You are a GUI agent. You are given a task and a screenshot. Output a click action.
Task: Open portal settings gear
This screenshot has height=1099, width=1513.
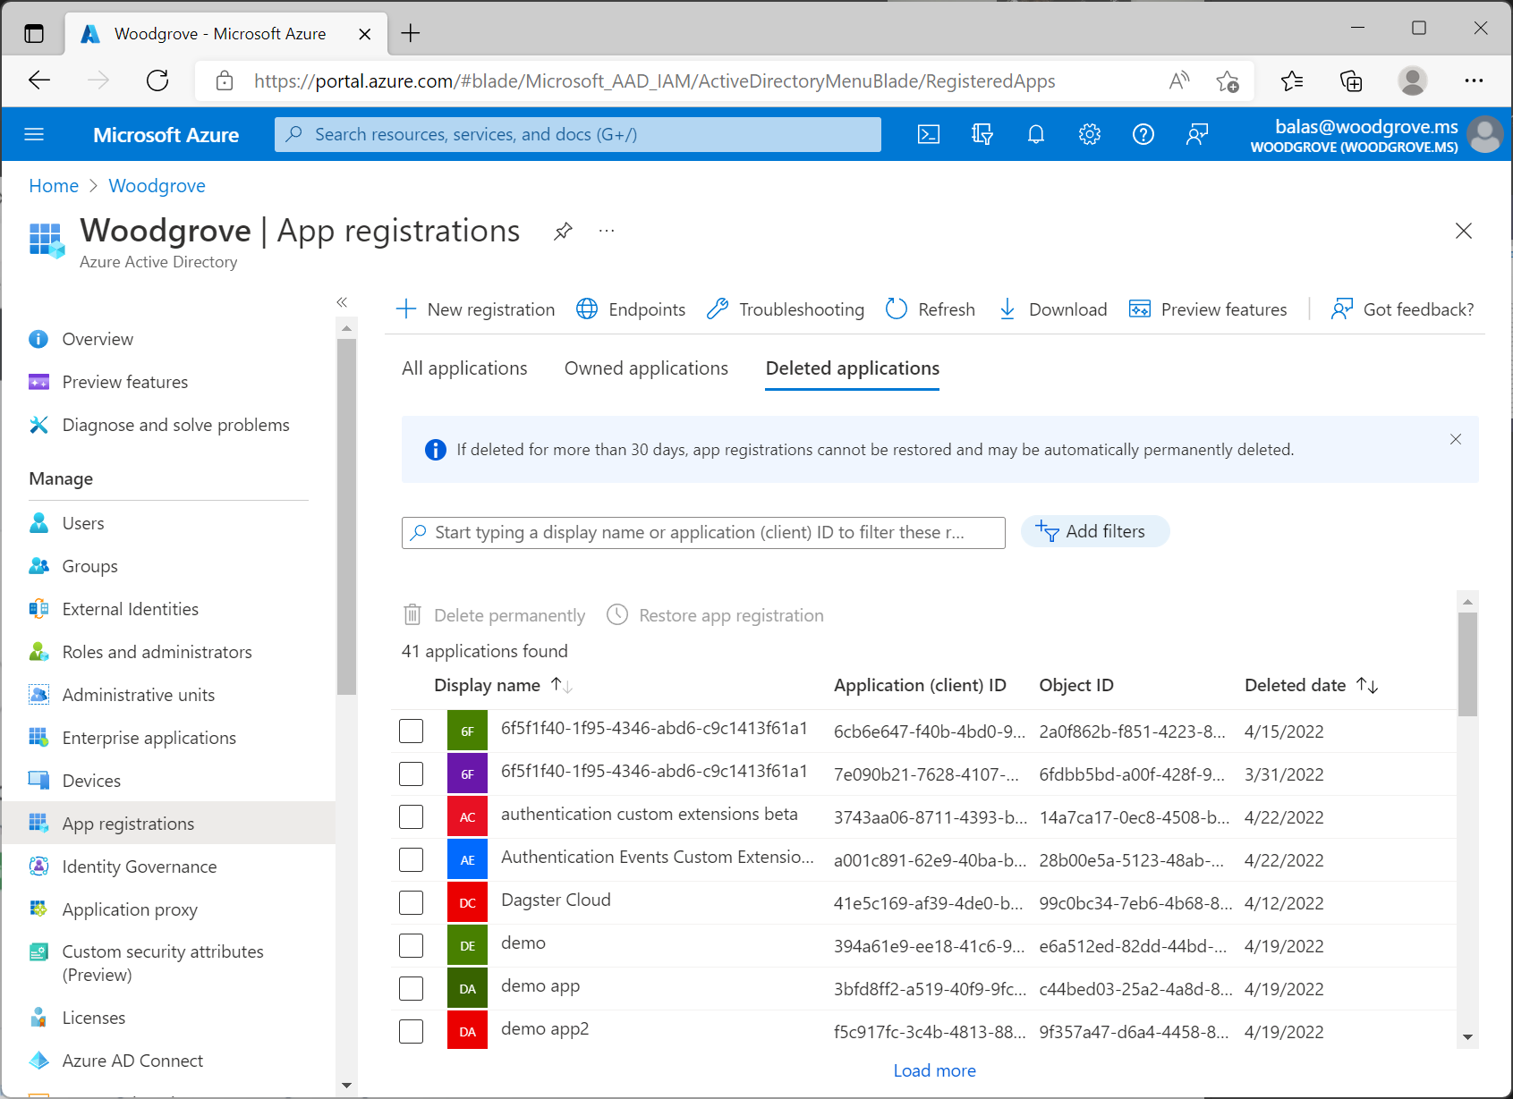1089,134
